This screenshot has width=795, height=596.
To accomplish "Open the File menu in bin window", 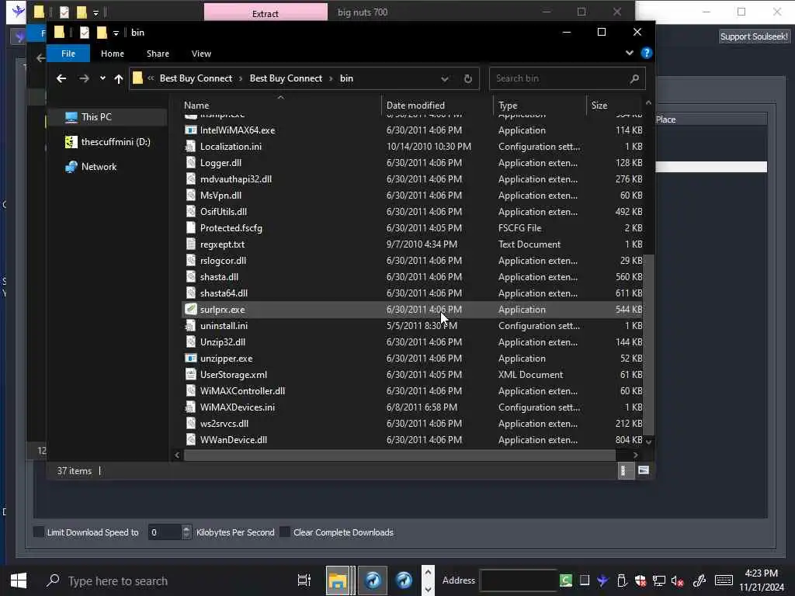I will pyautogui.click(x=68, y=54).
